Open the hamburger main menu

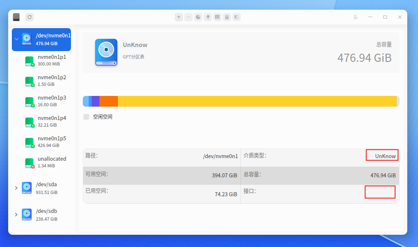coord(355,17)
